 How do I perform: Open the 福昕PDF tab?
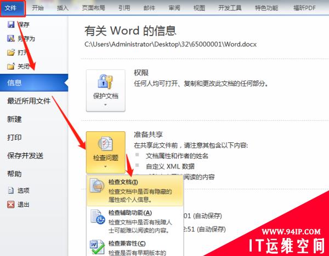pos(304,8)
